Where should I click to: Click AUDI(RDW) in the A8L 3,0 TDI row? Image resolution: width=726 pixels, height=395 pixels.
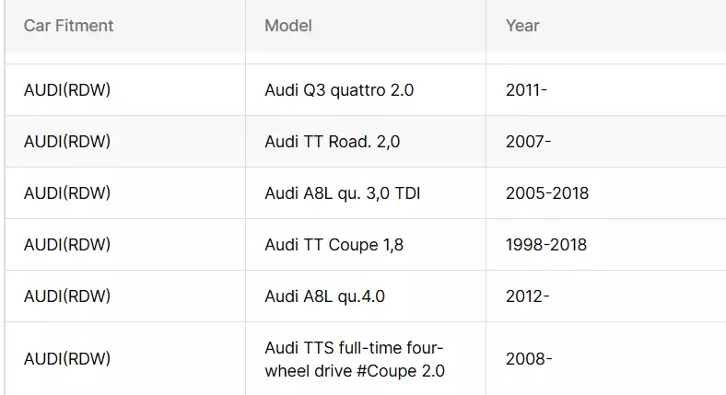coord(67,193)
